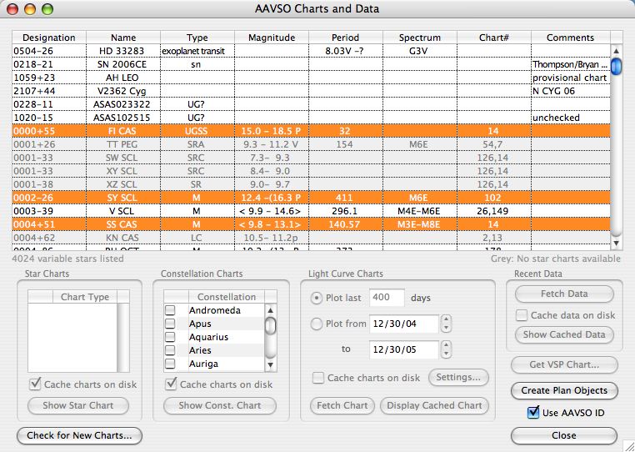Sort table by Period column header
The width and height of the screenshot is (635, 452).
click(x=346, y=38)
